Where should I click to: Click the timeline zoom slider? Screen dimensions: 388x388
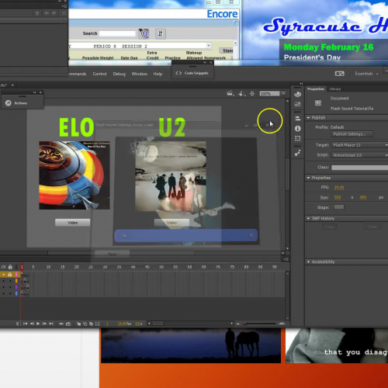[259, 324]
